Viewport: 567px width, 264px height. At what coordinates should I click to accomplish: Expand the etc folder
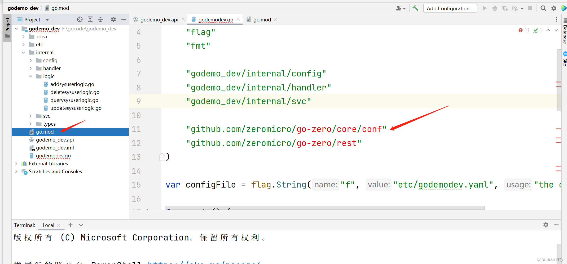pos(23,44)
